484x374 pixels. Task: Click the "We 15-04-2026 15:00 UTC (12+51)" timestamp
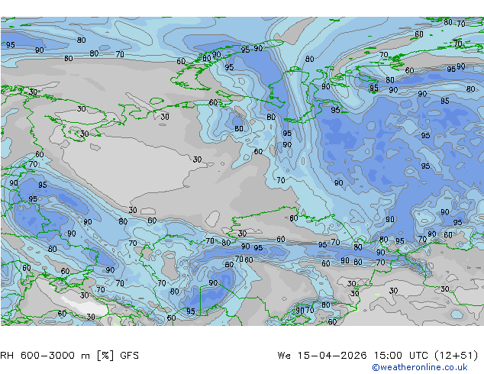pos(378,356)
